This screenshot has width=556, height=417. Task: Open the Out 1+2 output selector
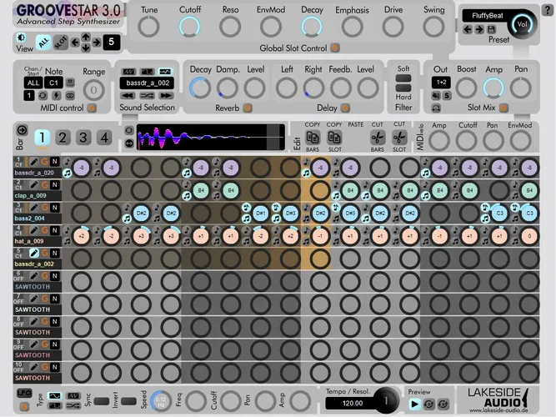[x=441, y=83]
